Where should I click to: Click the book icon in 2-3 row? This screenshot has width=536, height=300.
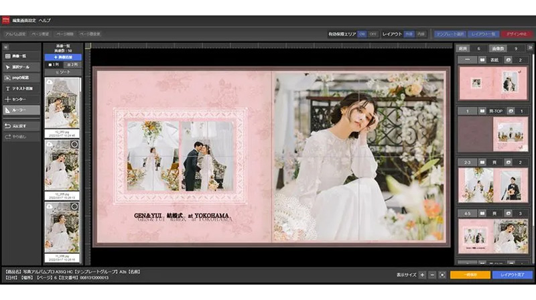click(482, 162)
